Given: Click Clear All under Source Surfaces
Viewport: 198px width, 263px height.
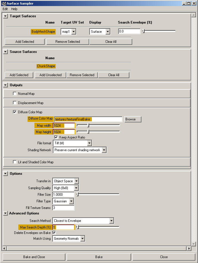Looking at the screenshot, I should click(x=114, y=75).
